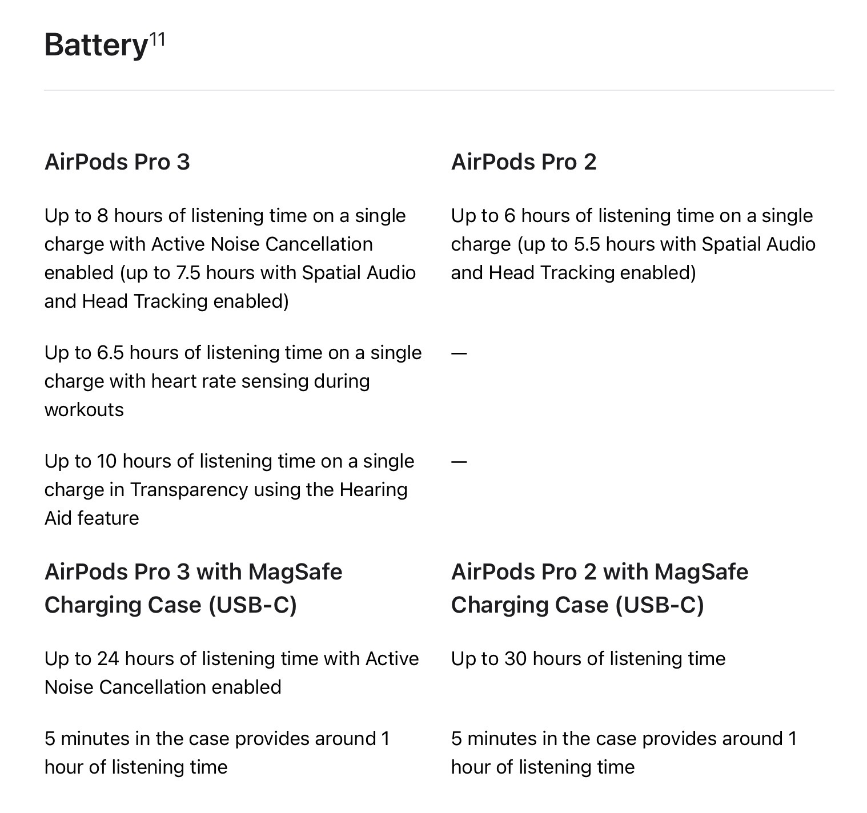Image resolution: width=867 pixels, height=813 pixels.
Task: Select the AirPods Pro 2 column heading
Action: click(524, 162)
